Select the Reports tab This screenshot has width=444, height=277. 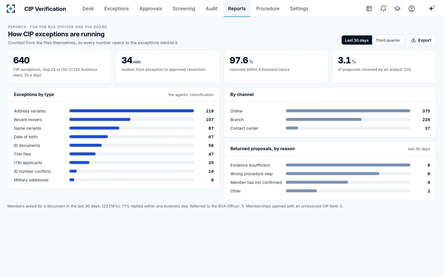[237, 9]
